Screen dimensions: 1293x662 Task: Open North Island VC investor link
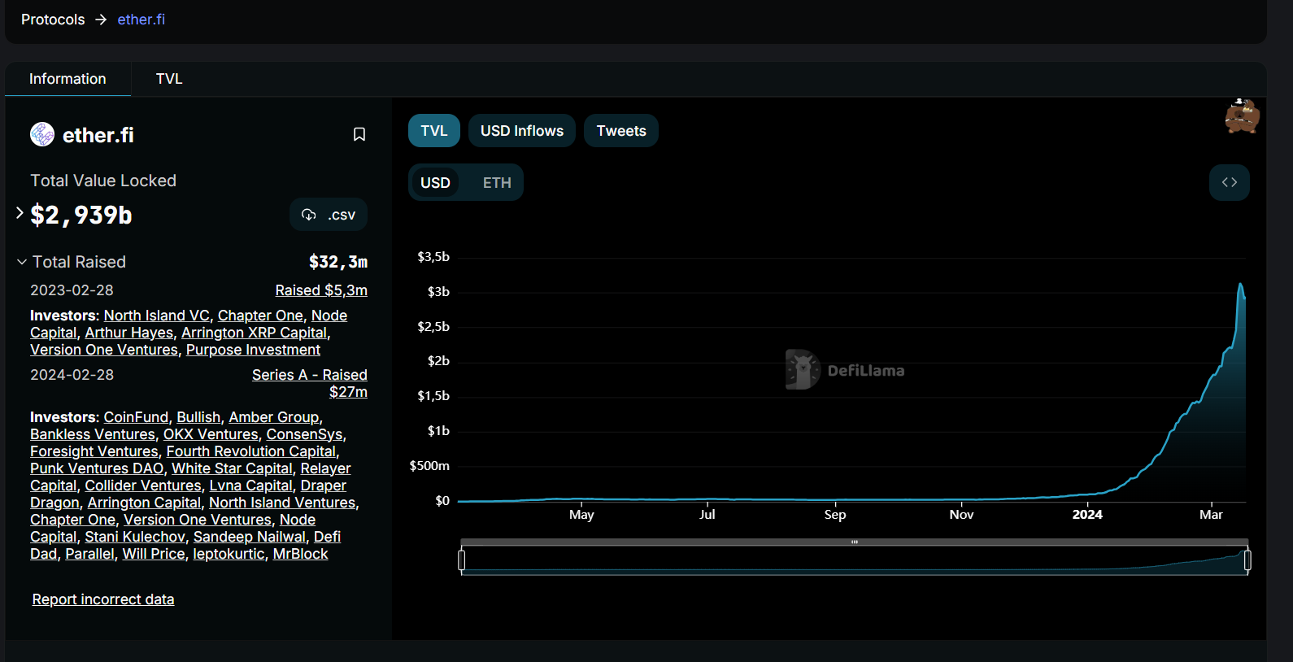click(x=156, y=316)
